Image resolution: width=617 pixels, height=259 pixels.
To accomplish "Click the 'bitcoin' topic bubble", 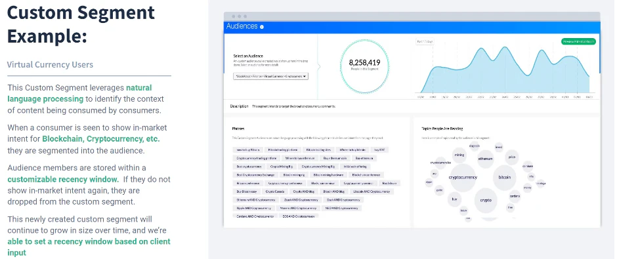I will 505,177.
